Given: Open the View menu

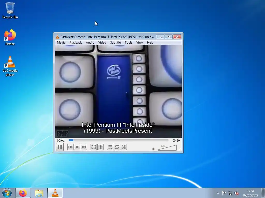Looking at the screenshot, I should click(x=139, y=43).
